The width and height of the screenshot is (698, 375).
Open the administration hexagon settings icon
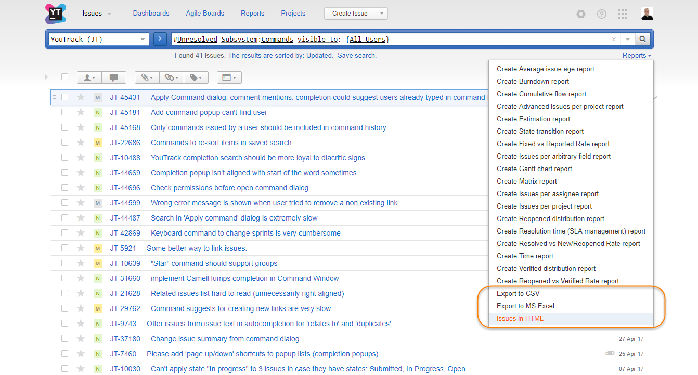(x=580, y=14)
